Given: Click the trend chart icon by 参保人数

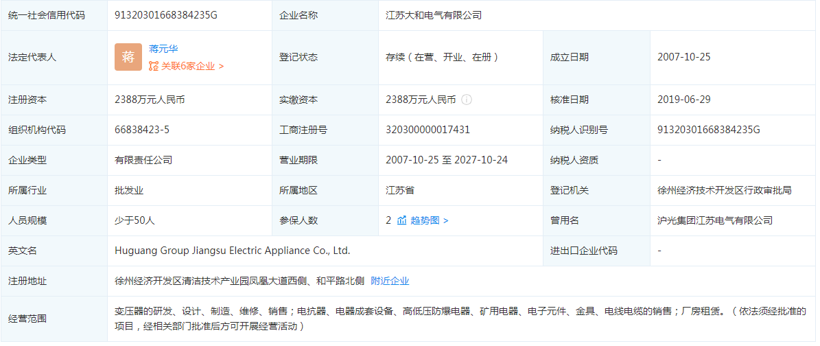Looking at the screenshot, I should click(x=402, y=220).
